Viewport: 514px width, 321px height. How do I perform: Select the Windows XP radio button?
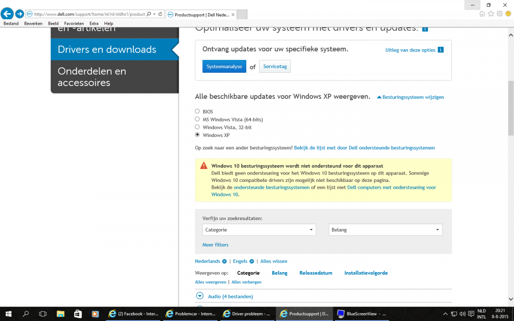click(x=197, y=135)
